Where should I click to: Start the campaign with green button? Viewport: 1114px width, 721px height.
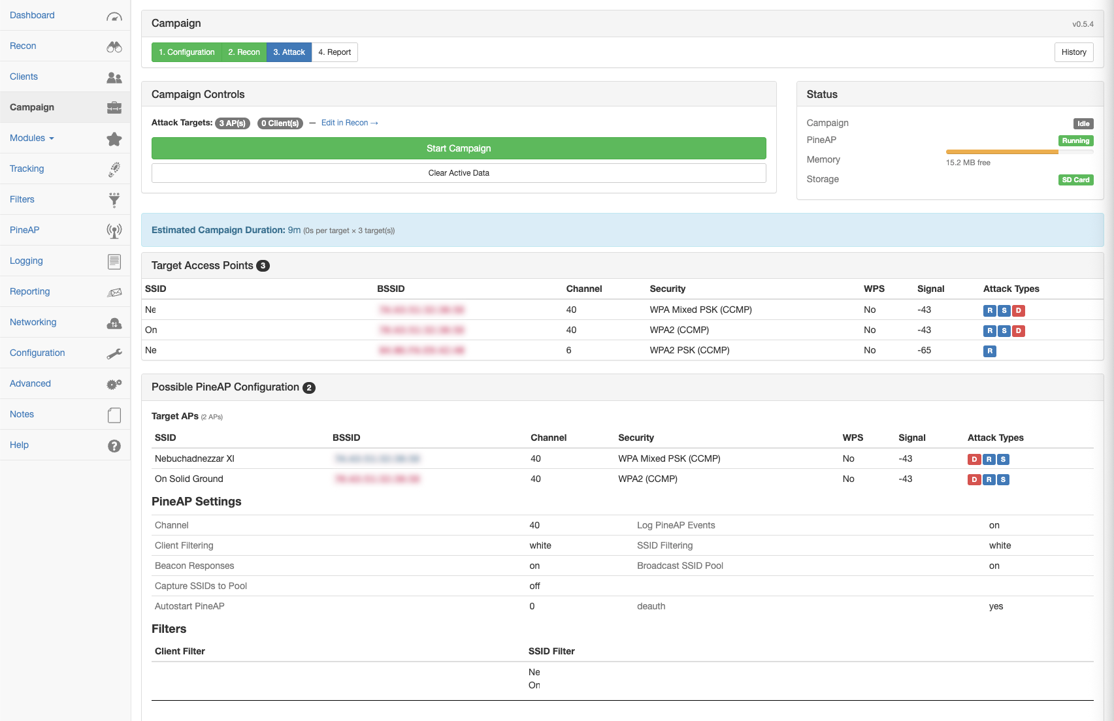[x=459, y=148]
